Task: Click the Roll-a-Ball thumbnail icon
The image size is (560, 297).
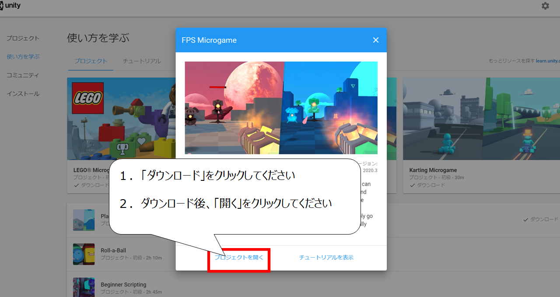Action: click(84, 254)
